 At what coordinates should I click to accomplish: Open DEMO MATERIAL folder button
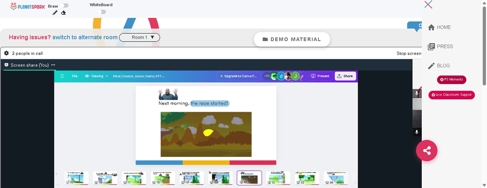coord(292,39)
